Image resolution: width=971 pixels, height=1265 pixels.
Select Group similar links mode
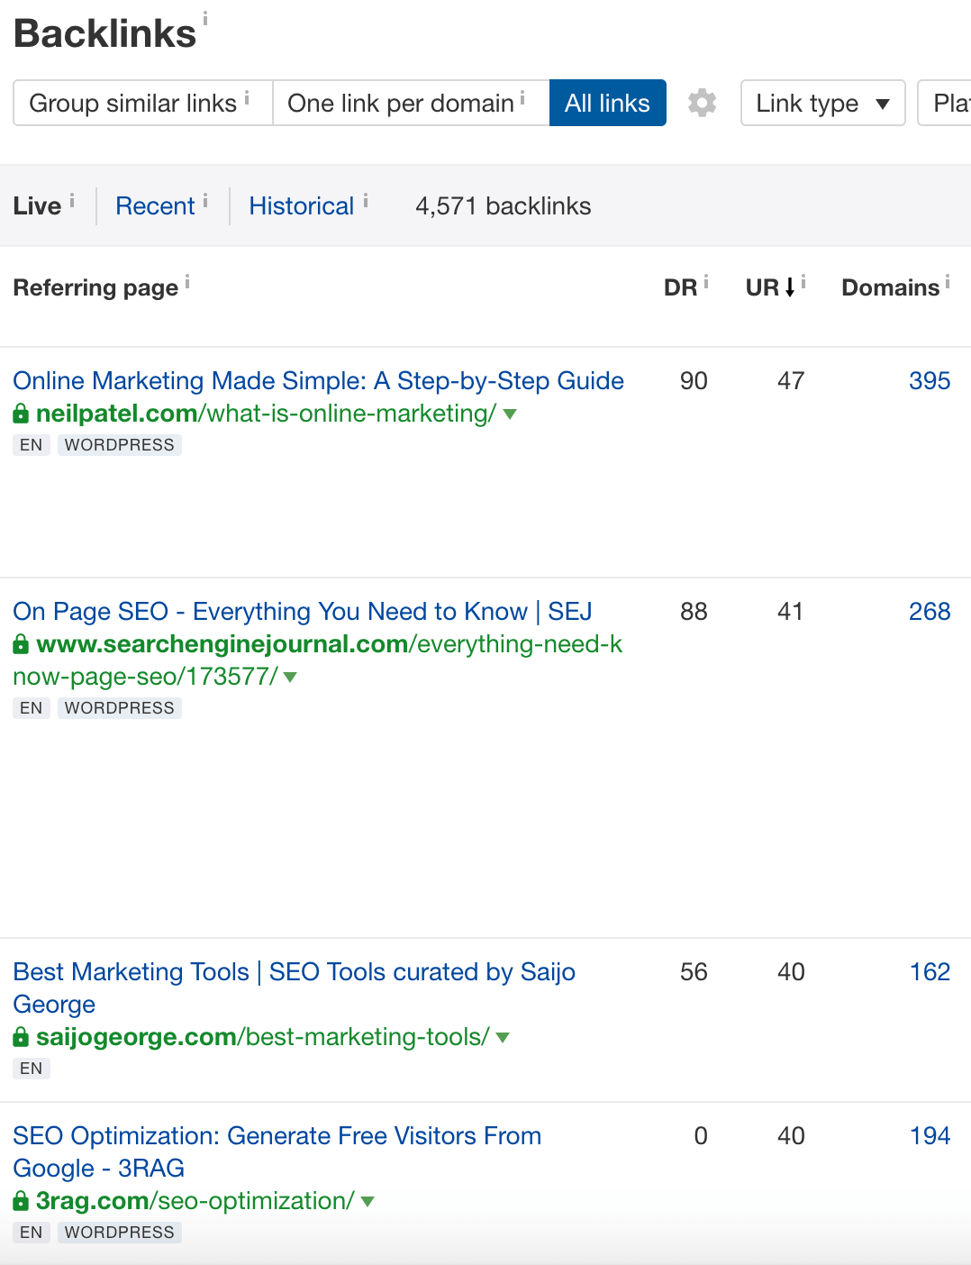click(143, 103)
